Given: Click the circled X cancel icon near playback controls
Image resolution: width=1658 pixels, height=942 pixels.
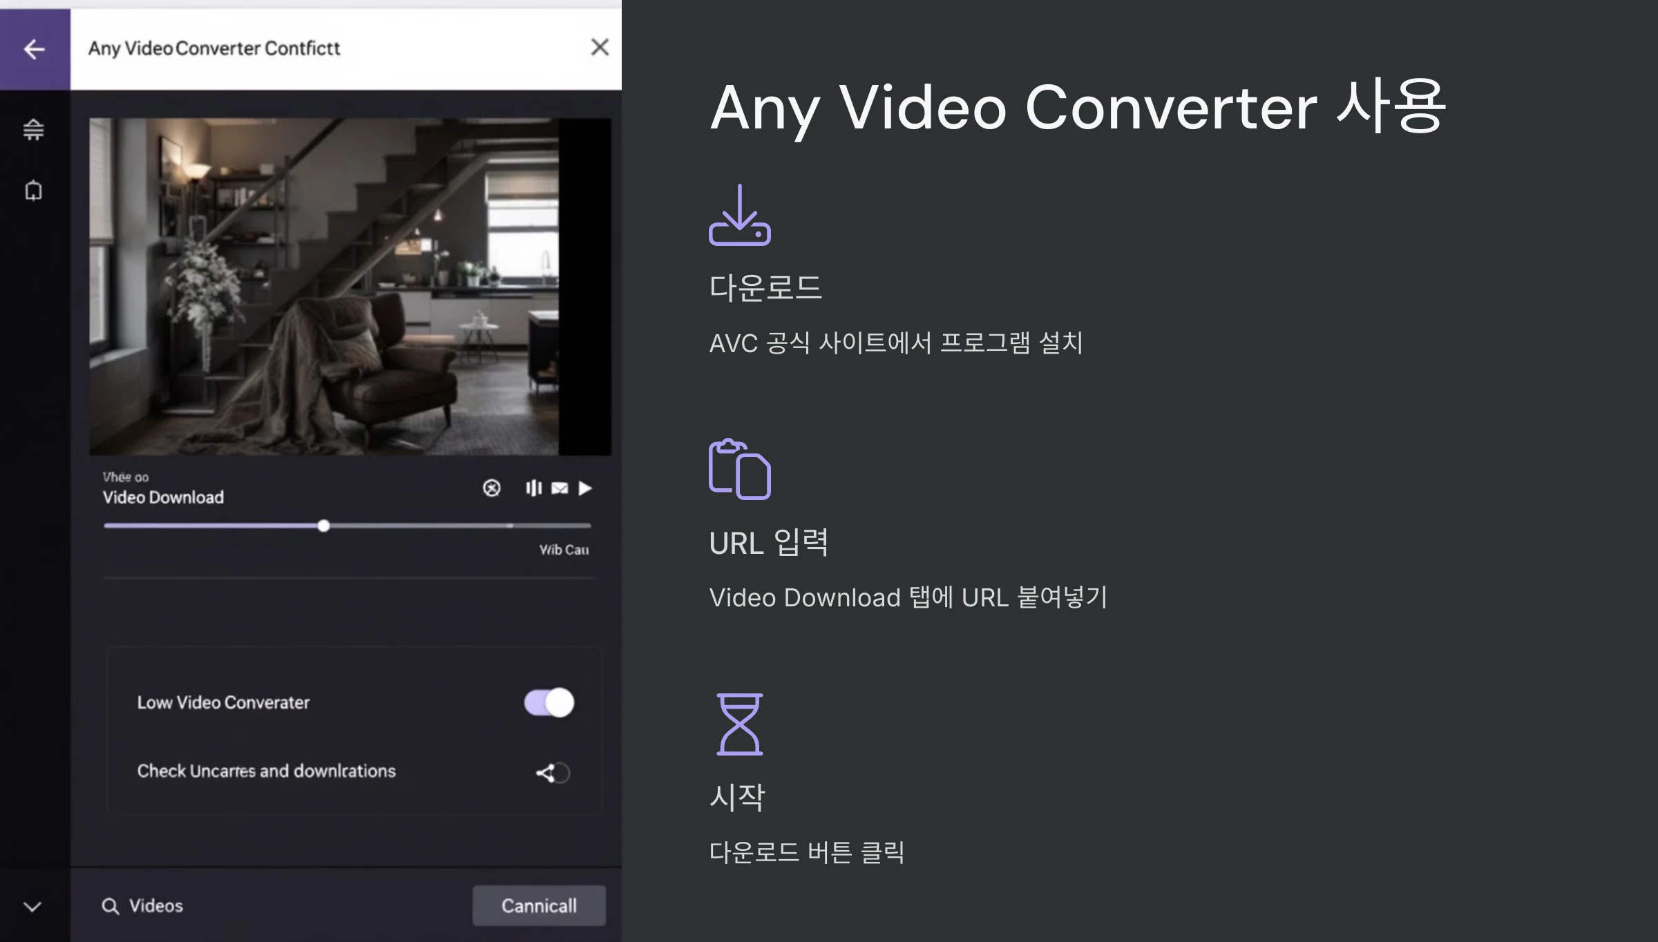Looking at the screenshot, I should 491,488.
